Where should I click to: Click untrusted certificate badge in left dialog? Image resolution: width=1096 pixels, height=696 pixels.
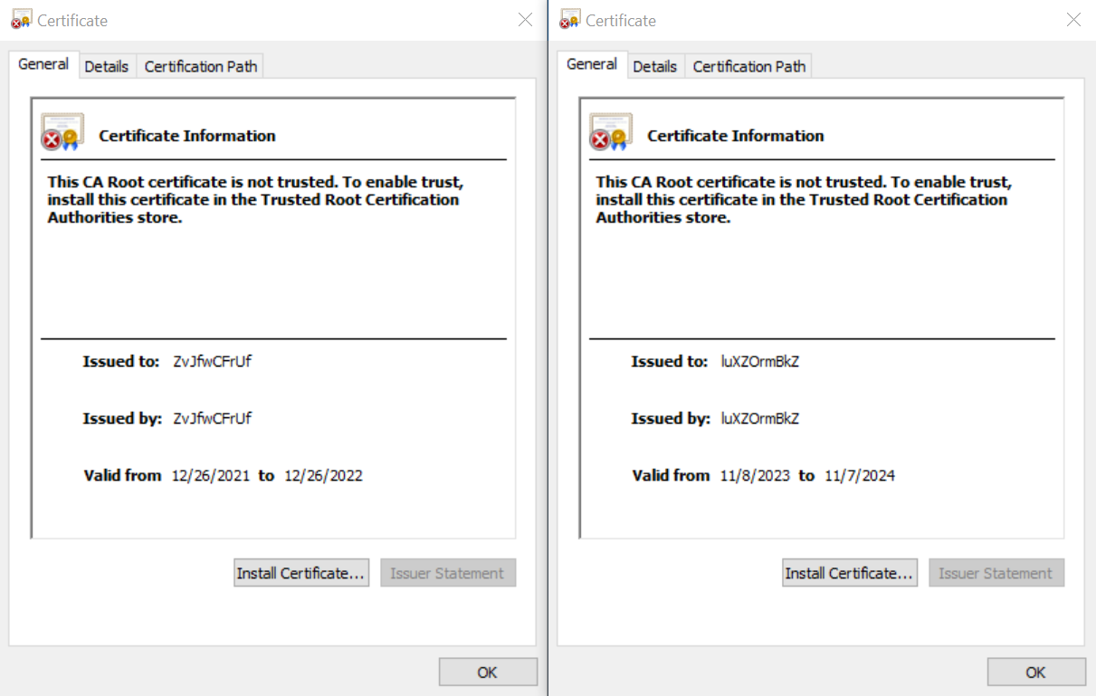62,132
